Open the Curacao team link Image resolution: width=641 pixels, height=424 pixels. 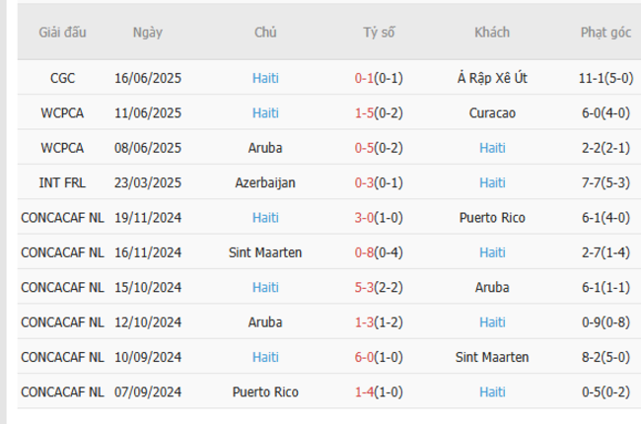(x=492, y=113)
